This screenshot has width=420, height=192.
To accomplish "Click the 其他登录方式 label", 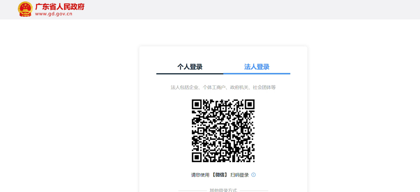I will [223, 190].
